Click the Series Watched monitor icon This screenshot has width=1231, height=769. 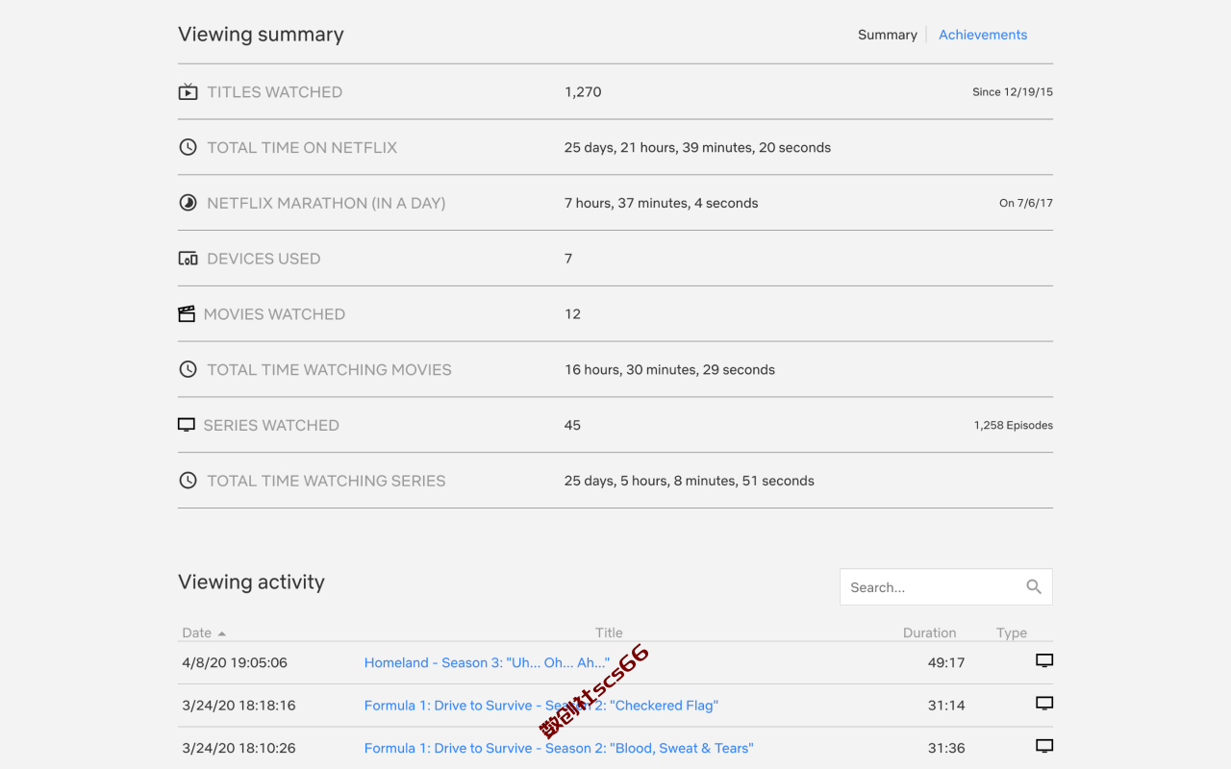click(x=187, y=425)
